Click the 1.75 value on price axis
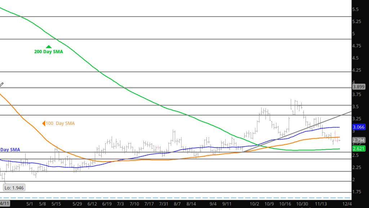Image resolution: width=369 pixels, height=208 pixels. click(x=357, y=192)
